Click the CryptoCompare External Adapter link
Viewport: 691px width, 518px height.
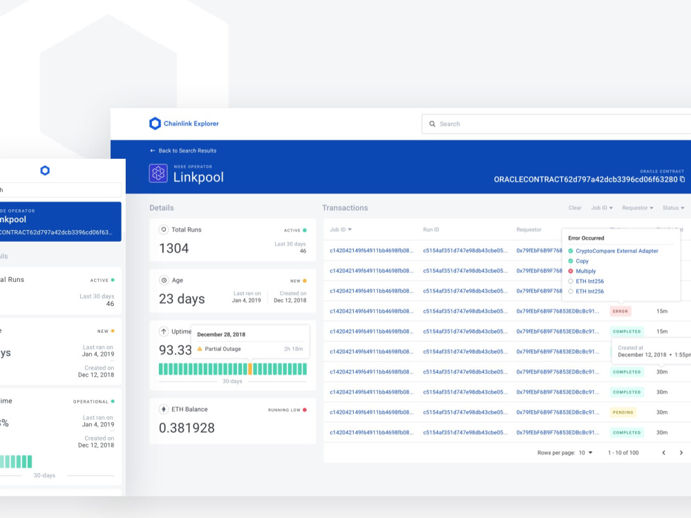tap(617, 251)
